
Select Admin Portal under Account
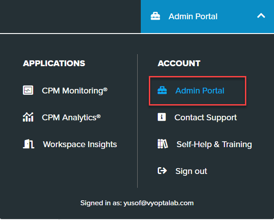200,91
